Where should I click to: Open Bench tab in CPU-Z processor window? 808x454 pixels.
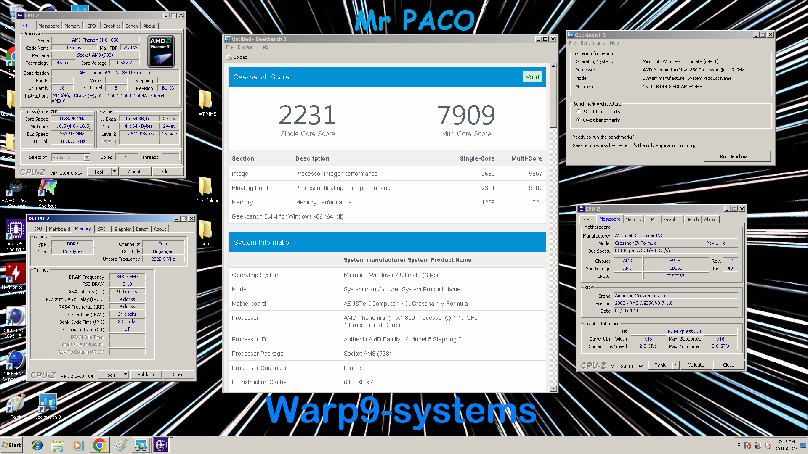click(x=132, y=26)
